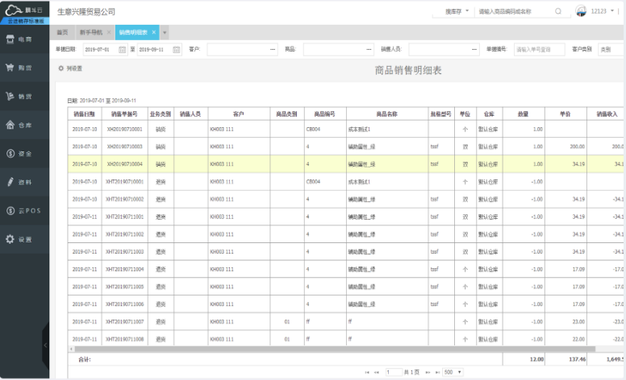Image resolution: width=626 pixels, height=380 pixels.
Task: Click the page number input box
Action: (x=394, y=373)
